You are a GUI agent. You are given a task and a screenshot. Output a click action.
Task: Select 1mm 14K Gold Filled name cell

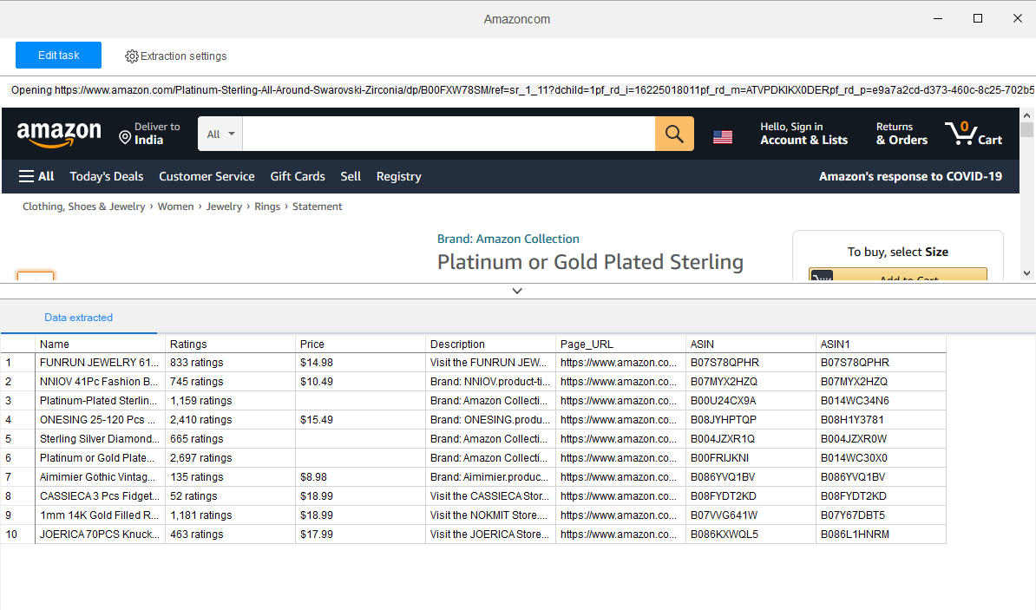point(100,515)
